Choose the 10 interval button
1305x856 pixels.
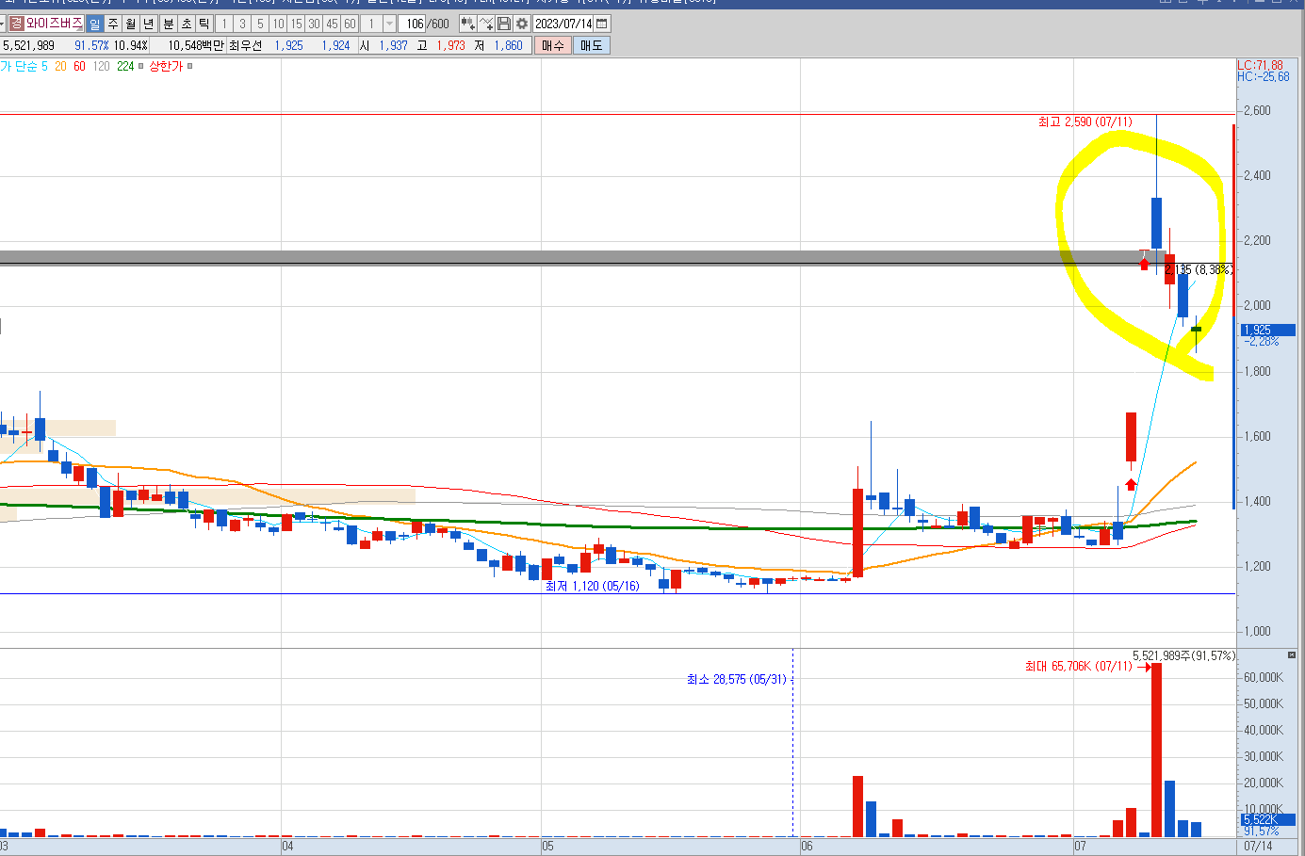[x=278, y=24]
